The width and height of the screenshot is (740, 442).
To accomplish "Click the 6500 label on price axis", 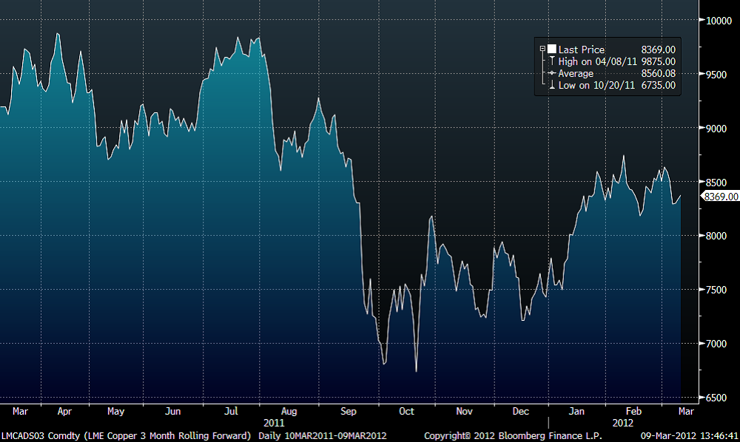I will click(x=716, y=398).
